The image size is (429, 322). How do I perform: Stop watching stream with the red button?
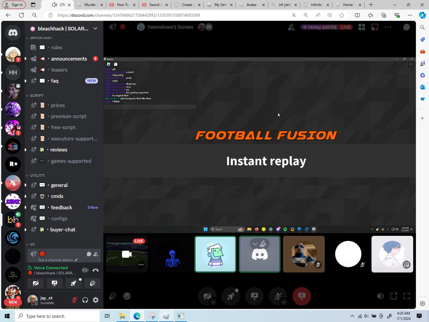(x=302, y=296)
